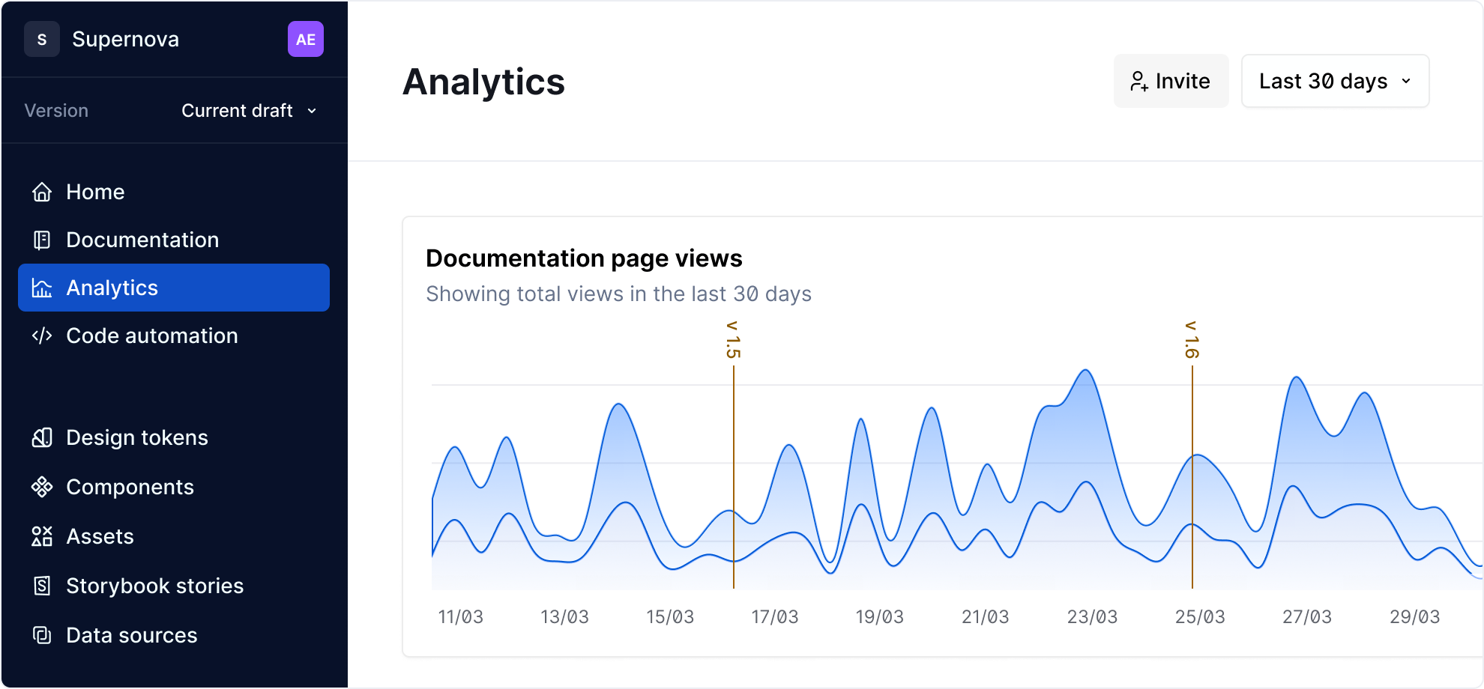Viewport: 1484px width, 689px height.
Task: Select the Documentation icon
Action: pyautogui.click(x=42, y=240)
